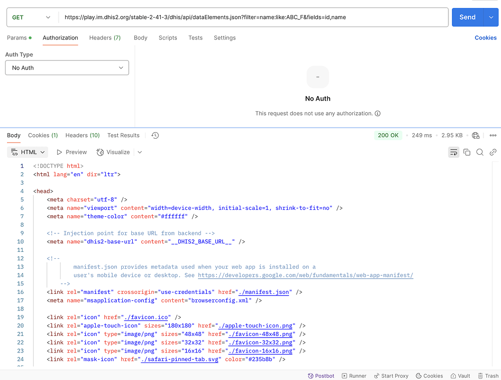Click the copy link chain icon
Image resolution: width=501 pixels, height=380 pixels.
pos(493,152)
